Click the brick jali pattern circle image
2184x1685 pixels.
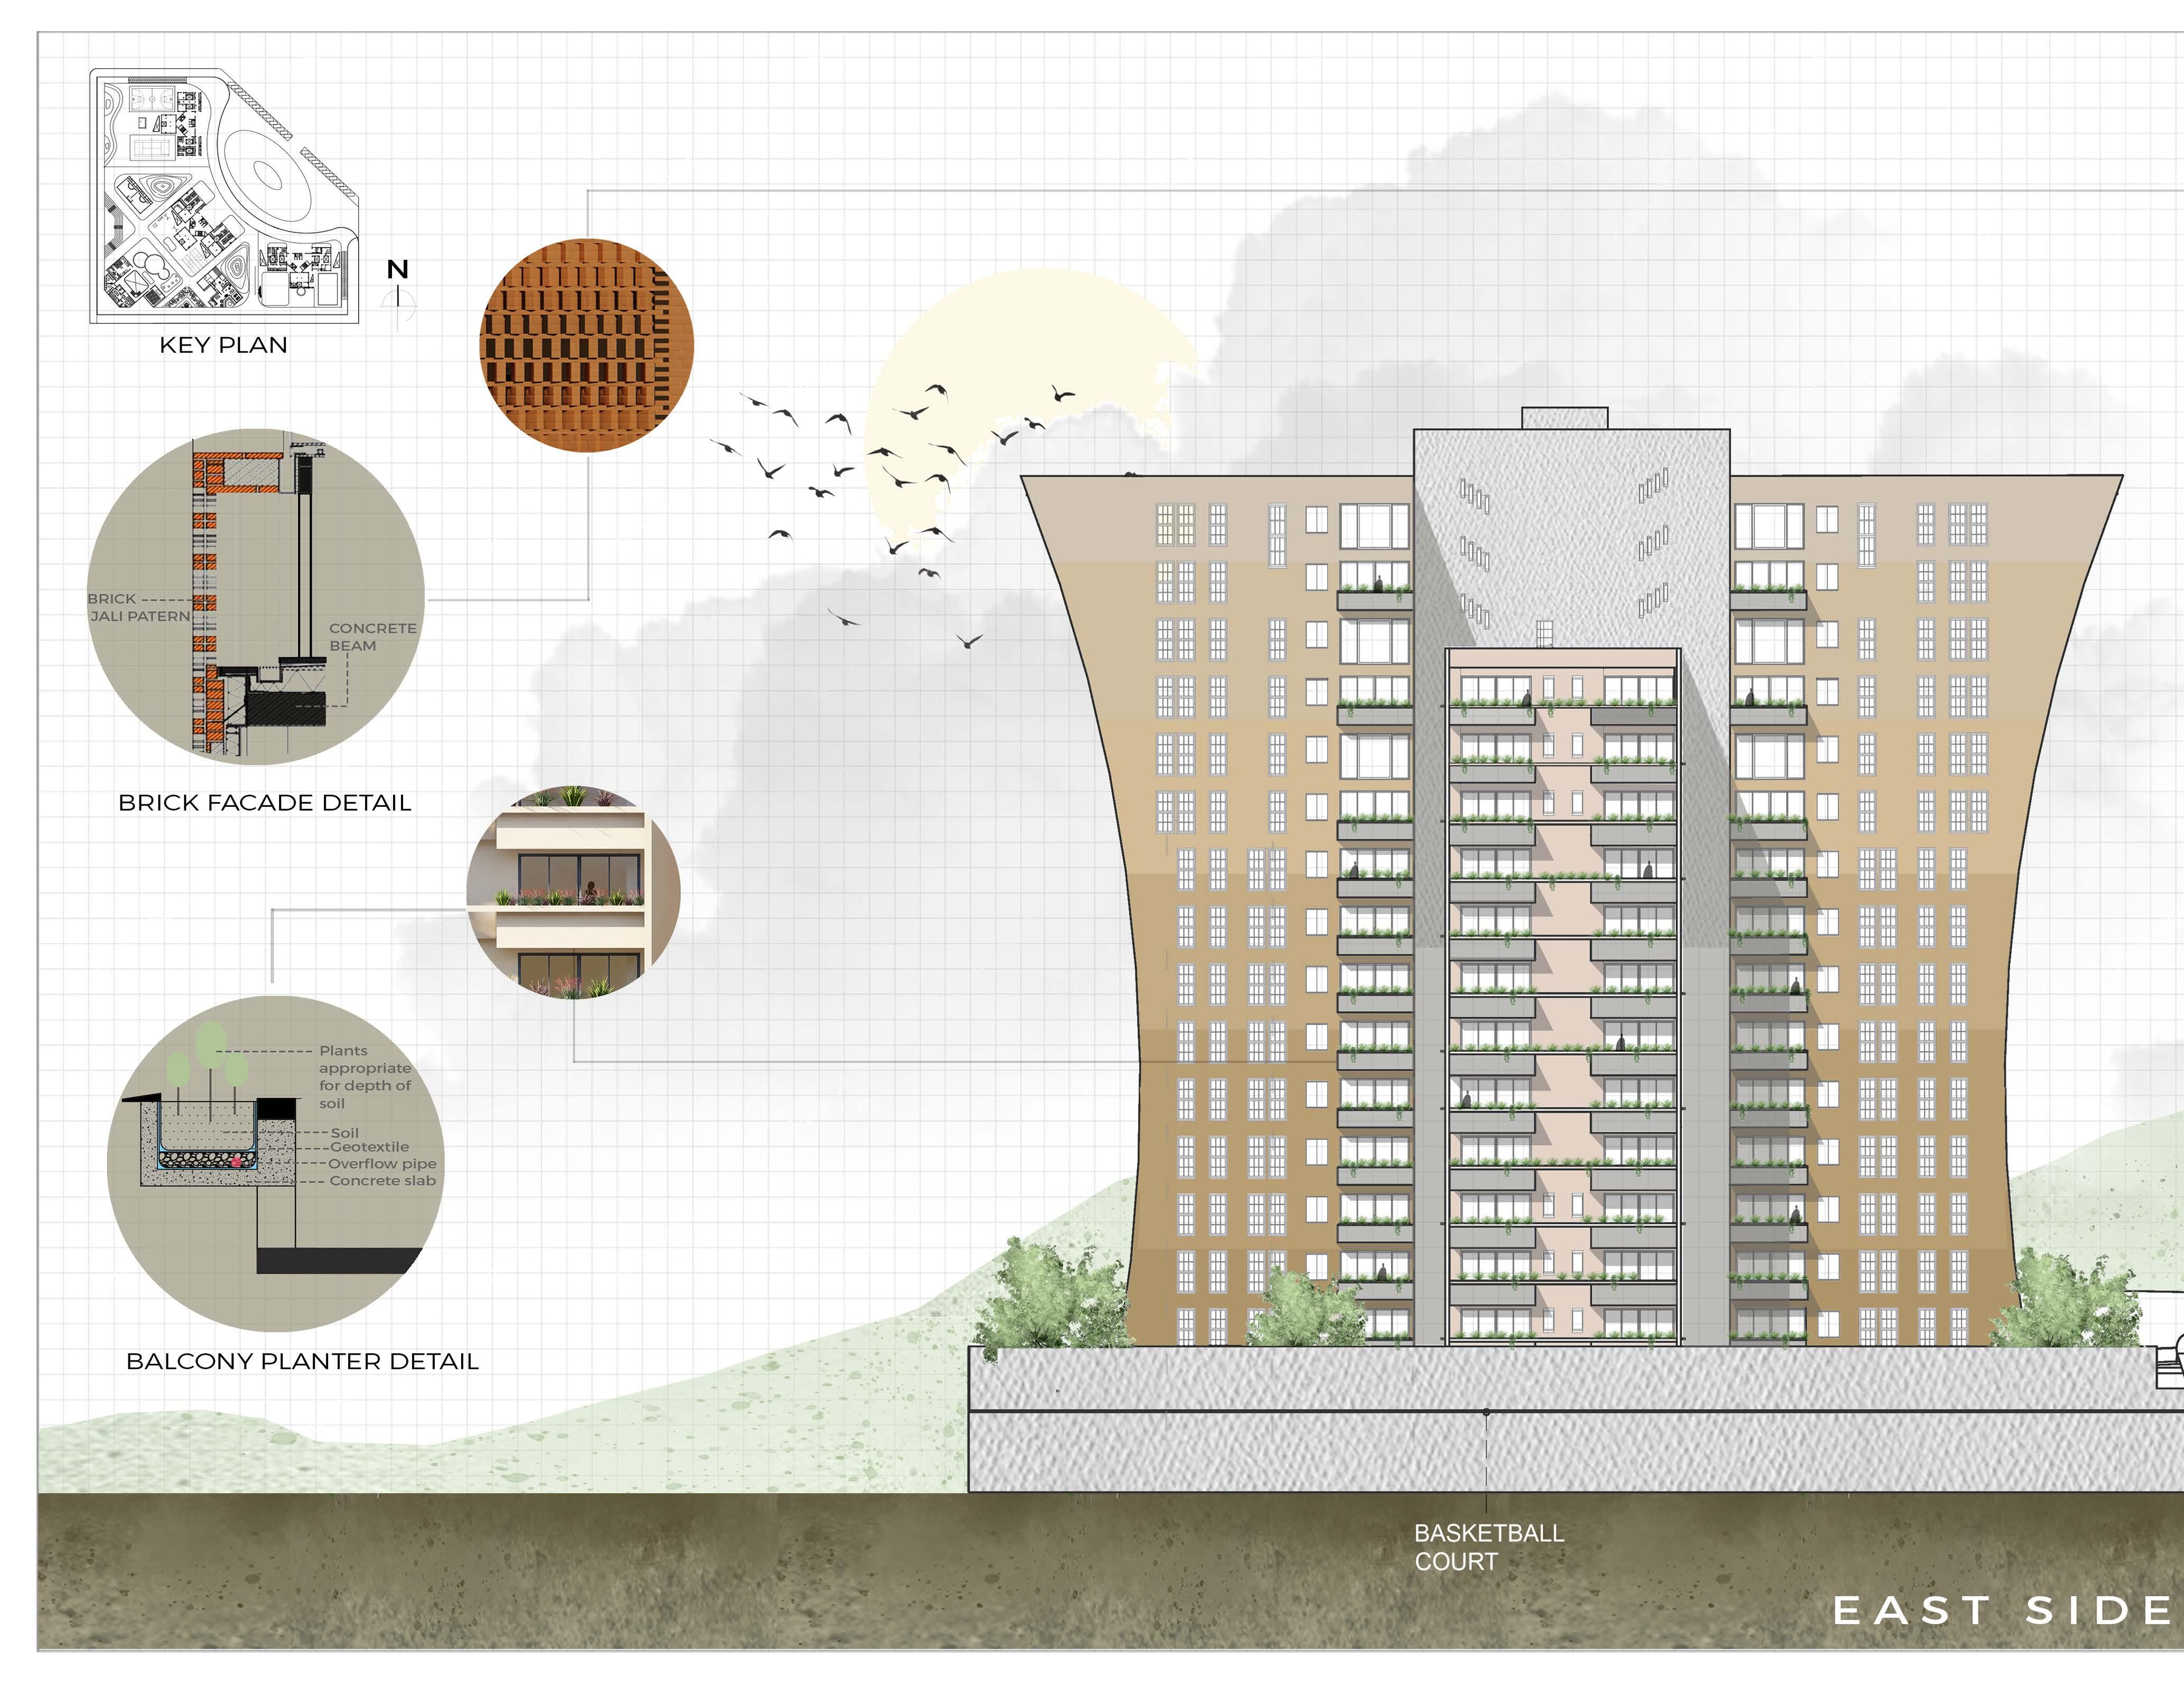(x=586, y=345)
